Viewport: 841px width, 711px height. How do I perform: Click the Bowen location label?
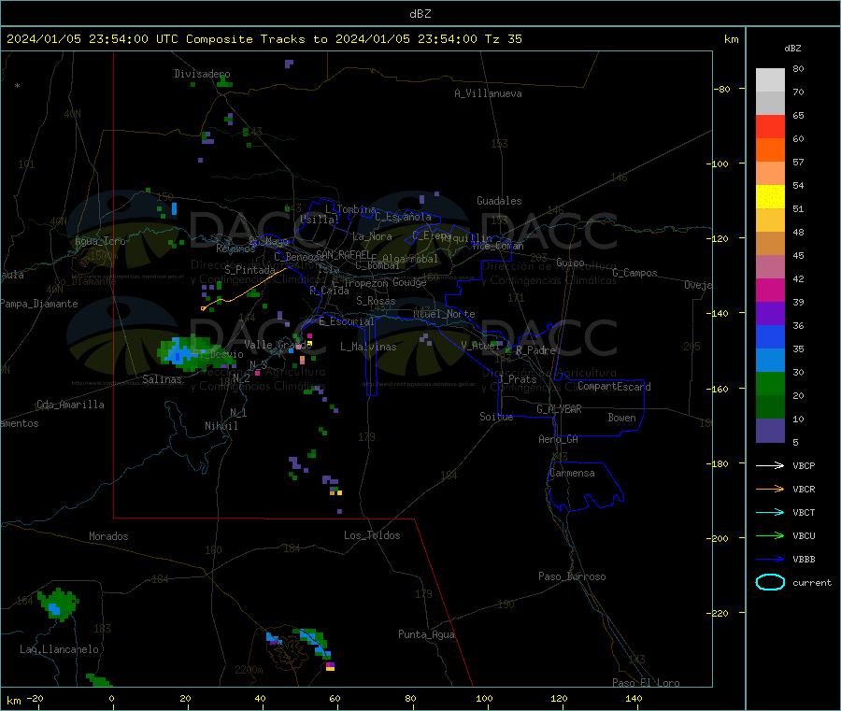(x=621, y=417)
